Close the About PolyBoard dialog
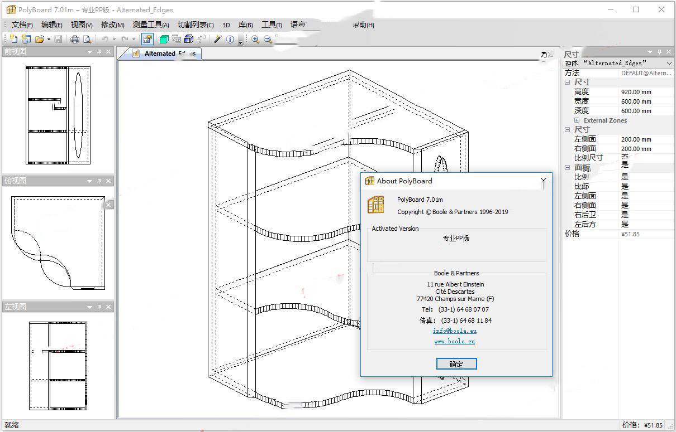Viewport: 676px width, 432px height. [x=543, y=181]
